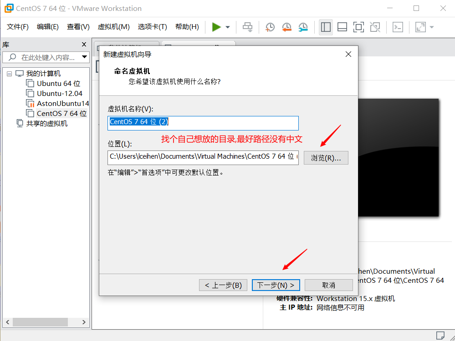Click the Send Ctrl+Alt+Del toolbar icon
Screen dimensions: 455x341
pos(247,27)
